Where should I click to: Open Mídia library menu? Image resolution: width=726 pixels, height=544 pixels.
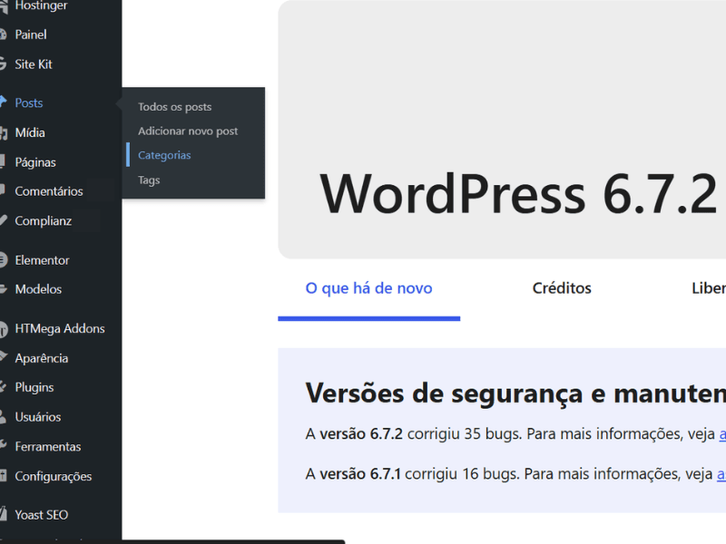pos(30,132)
